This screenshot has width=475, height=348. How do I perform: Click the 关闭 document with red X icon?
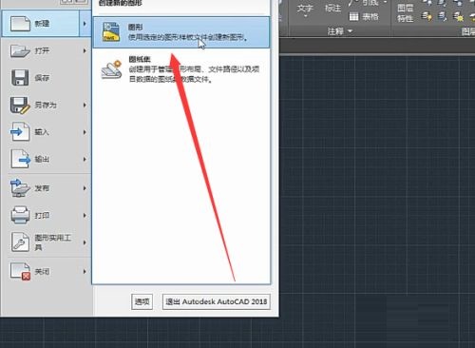20,271
